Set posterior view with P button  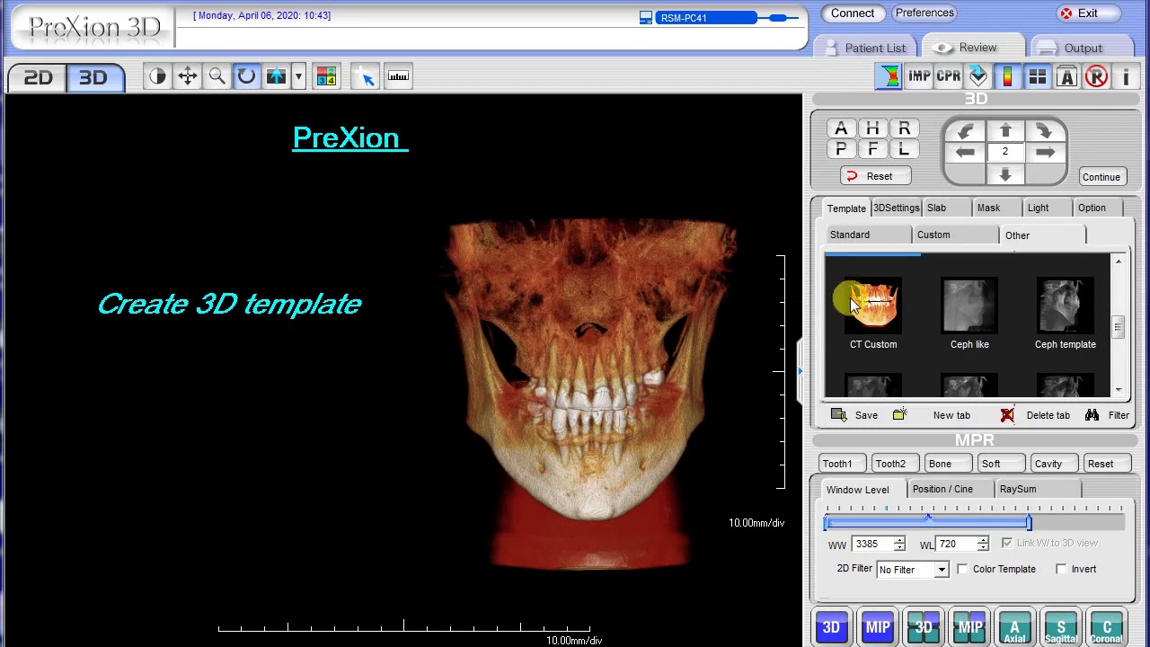pyautogui.click(x=841, y=150)
